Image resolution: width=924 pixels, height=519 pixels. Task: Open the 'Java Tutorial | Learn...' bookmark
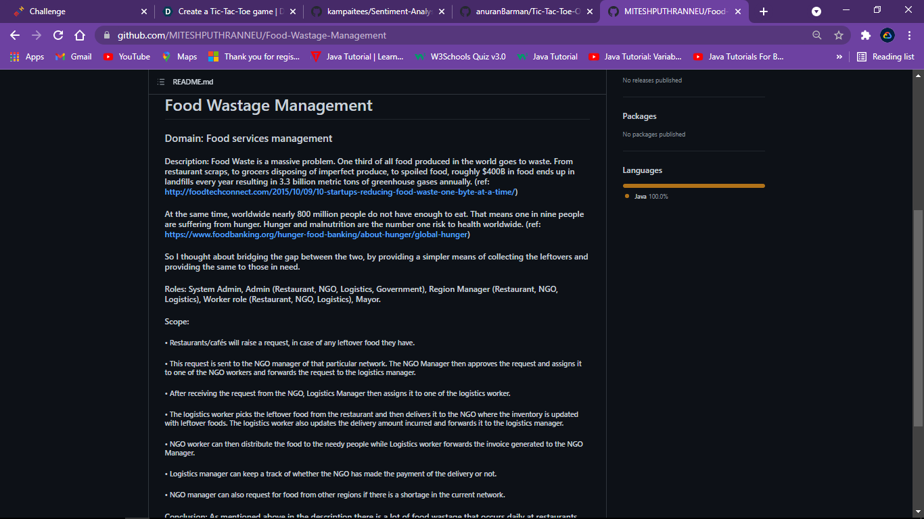pyautogui.click(x=357, y=57)
